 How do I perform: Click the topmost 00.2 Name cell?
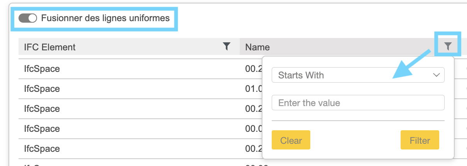[254, 69]
